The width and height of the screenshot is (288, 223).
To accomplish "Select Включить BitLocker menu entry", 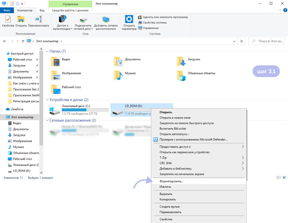I will [198, 129].
